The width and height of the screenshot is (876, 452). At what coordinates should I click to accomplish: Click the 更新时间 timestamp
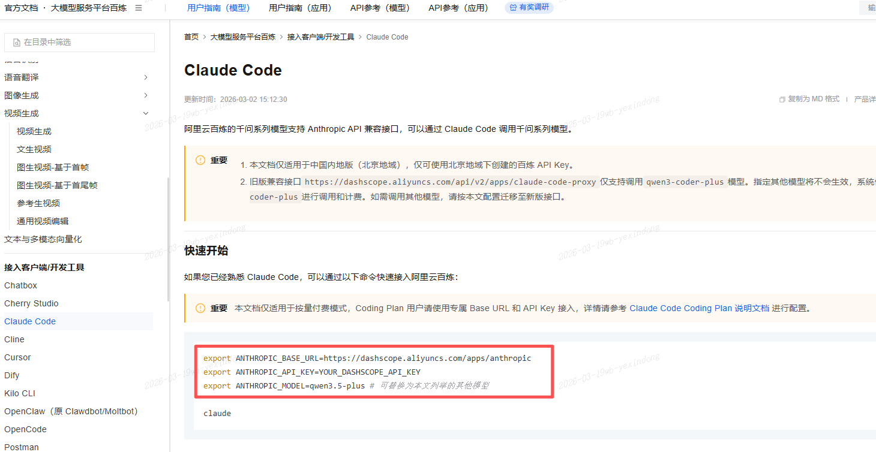(236, 100)
